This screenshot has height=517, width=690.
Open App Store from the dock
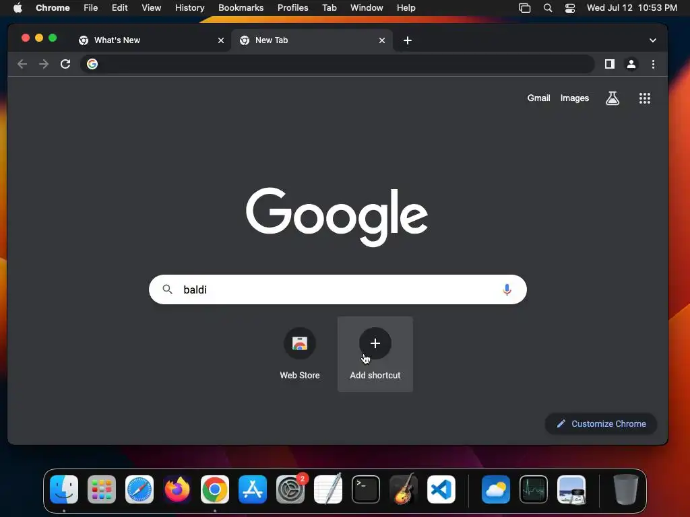coord(253,489)
